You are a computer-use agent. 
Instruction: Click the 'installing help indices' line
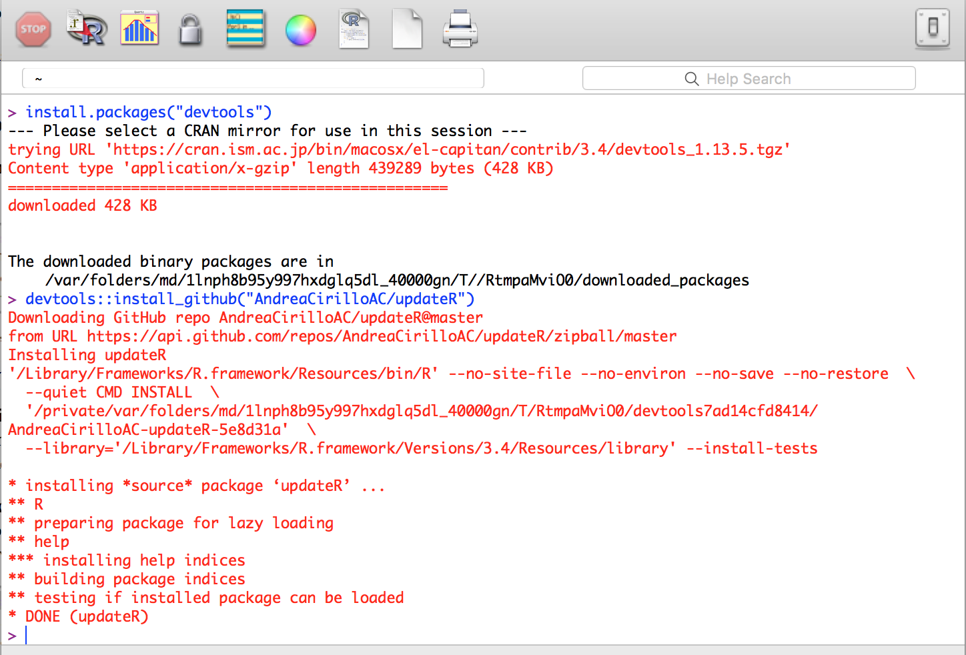127,560
